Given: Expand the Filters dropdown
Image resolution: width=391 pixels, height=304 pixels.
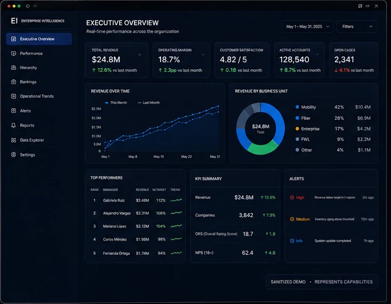Looking at the screenshot, I should click(357, 26).
